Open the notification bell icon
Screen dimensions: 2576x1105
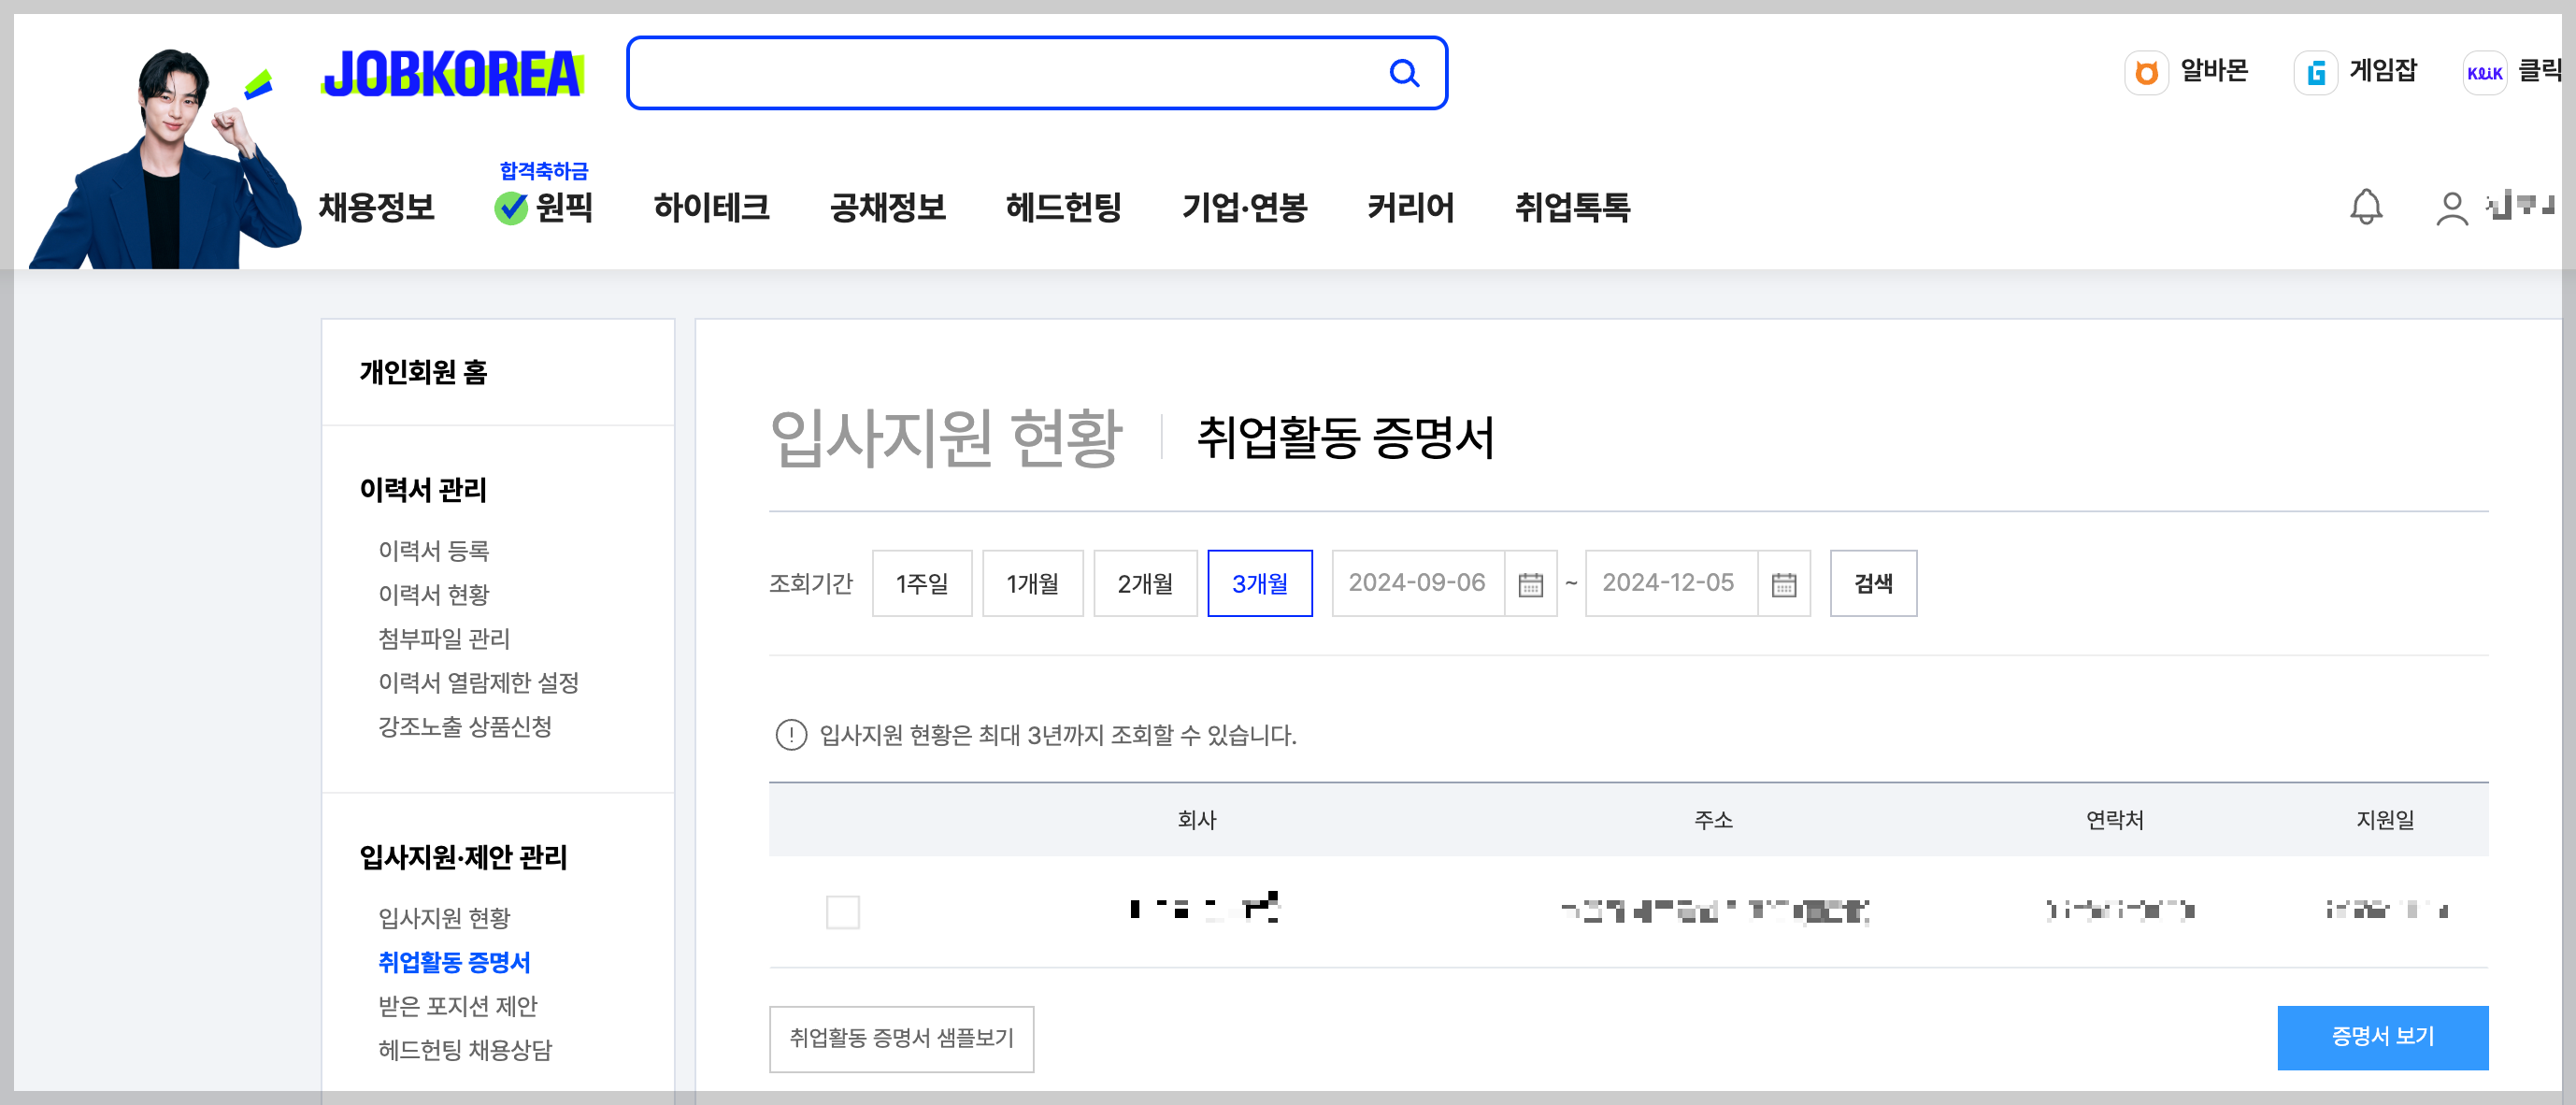pos(2365,207)
